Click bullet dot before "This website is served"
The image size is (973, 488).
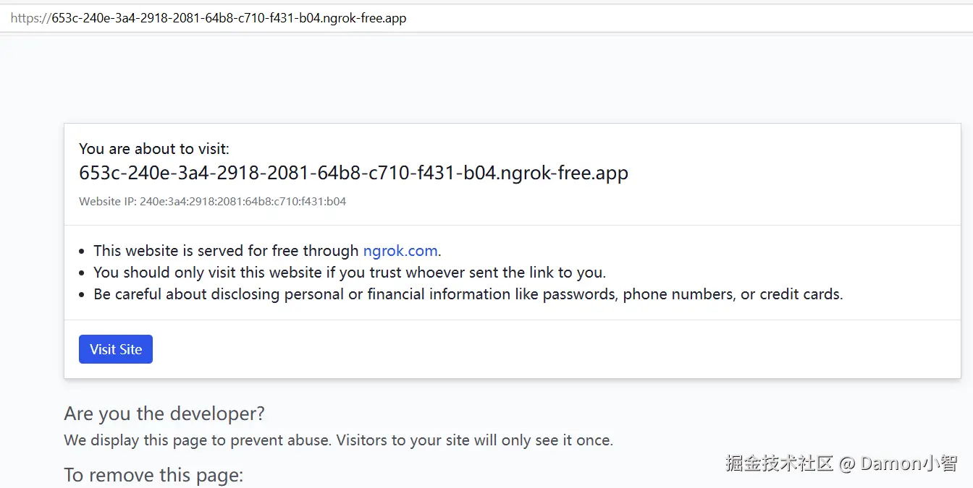(83, 252)
